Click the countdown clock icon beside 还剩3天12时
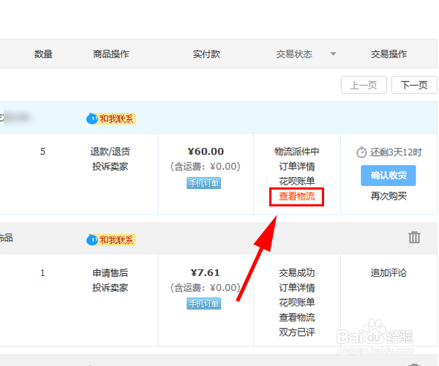This screenshot has width=439, height=366. (361, 152)
